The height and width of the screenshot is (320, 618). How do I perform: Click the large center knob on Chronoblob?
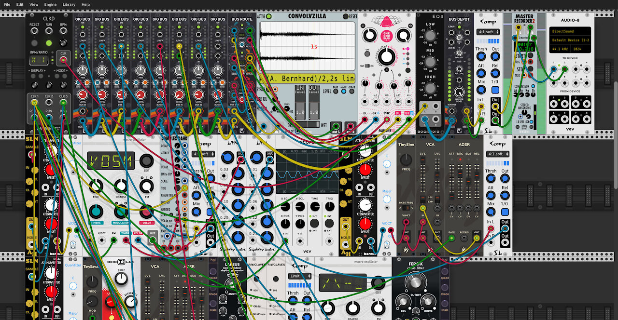pos(386,56)
